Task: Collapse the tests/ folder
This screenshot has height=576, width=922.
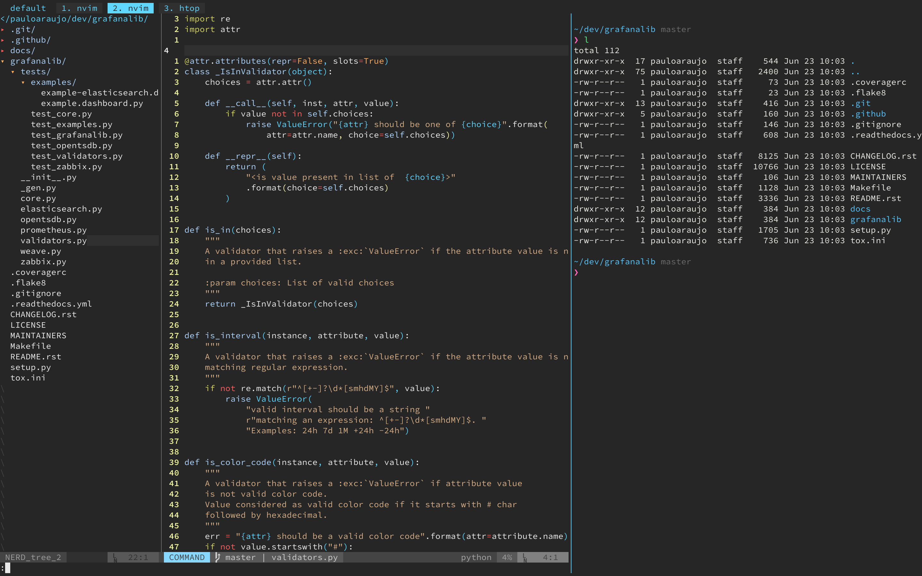Action: point(13,72)
